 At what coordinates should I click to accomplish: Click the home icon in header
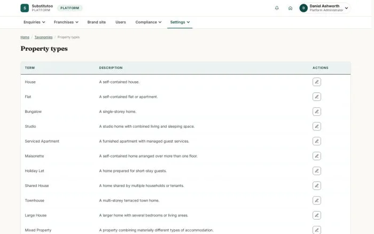[290, 8]
